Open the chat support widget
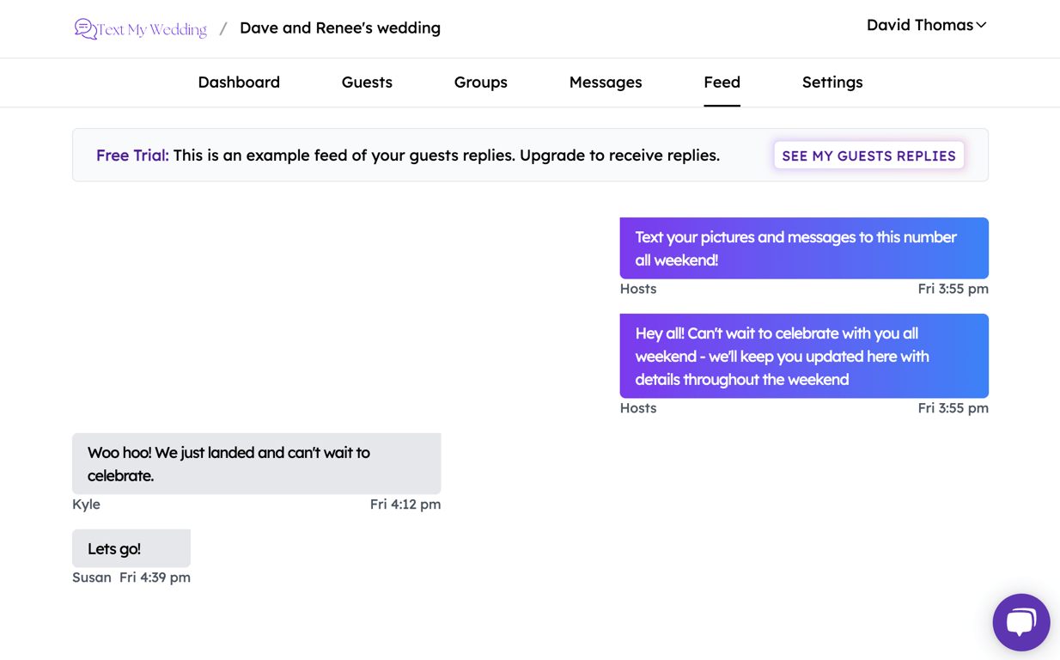Screen dimensions: 1060x660 [1020, 621]
